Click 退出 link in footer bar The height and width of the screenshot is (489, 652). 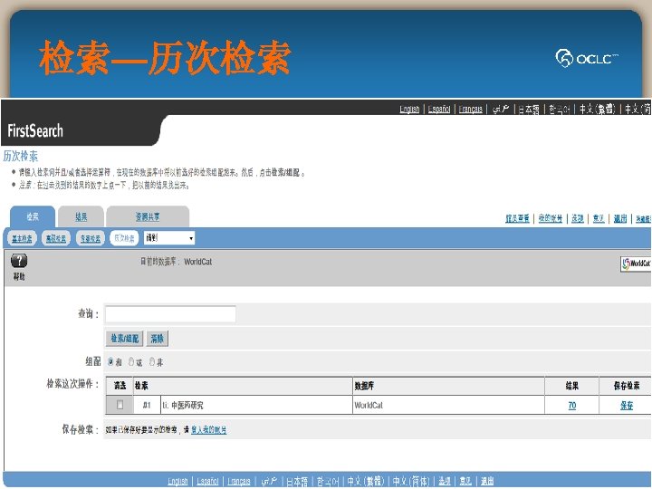tap(487, 481)
